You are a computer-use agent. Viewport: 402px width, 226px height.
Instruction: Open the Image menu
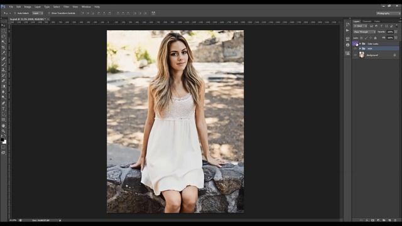(x=28, y=7)
